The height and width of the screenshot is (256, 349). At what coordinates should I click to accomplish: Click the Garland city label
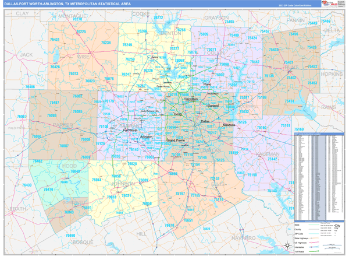point(213,106)
